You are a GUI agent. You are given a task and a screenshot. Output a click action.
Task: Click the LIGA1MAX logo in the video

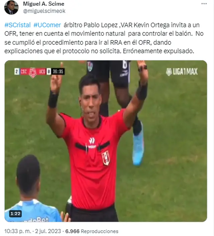(182, 72)
